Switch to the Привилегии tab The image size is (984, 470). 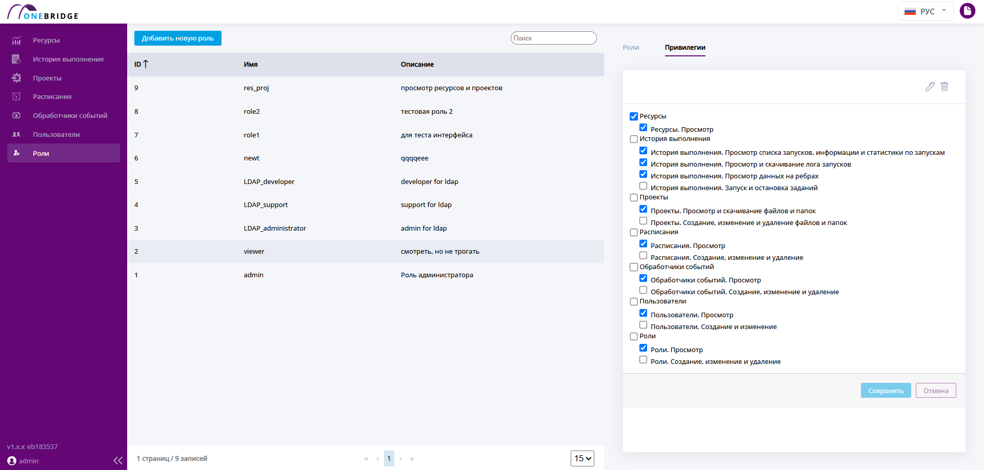pyautogui.click(x=685, y=47)
